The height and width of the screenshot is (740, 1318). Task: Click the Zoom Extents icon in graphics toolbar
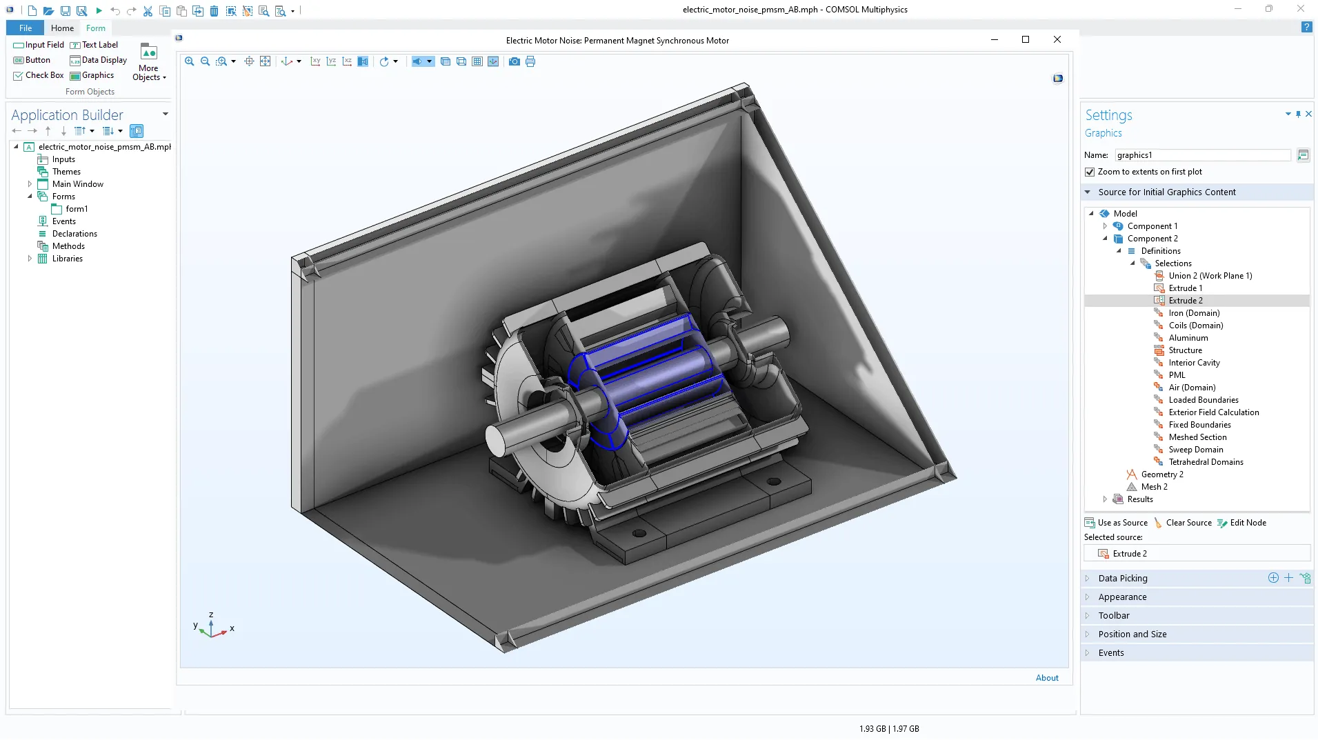[265, 61]
